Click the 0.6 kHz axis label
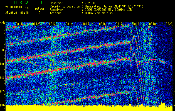This screenshot has width=175, height=111. click(x=3, y=105)
